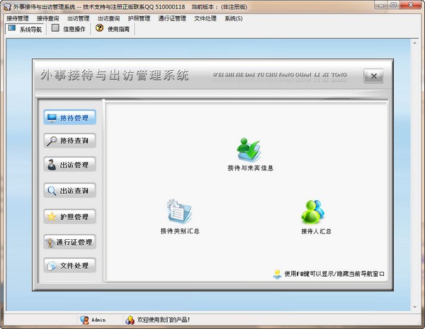
Task: Select 文件处理 sidebar button
Action: tap(70, 265)
